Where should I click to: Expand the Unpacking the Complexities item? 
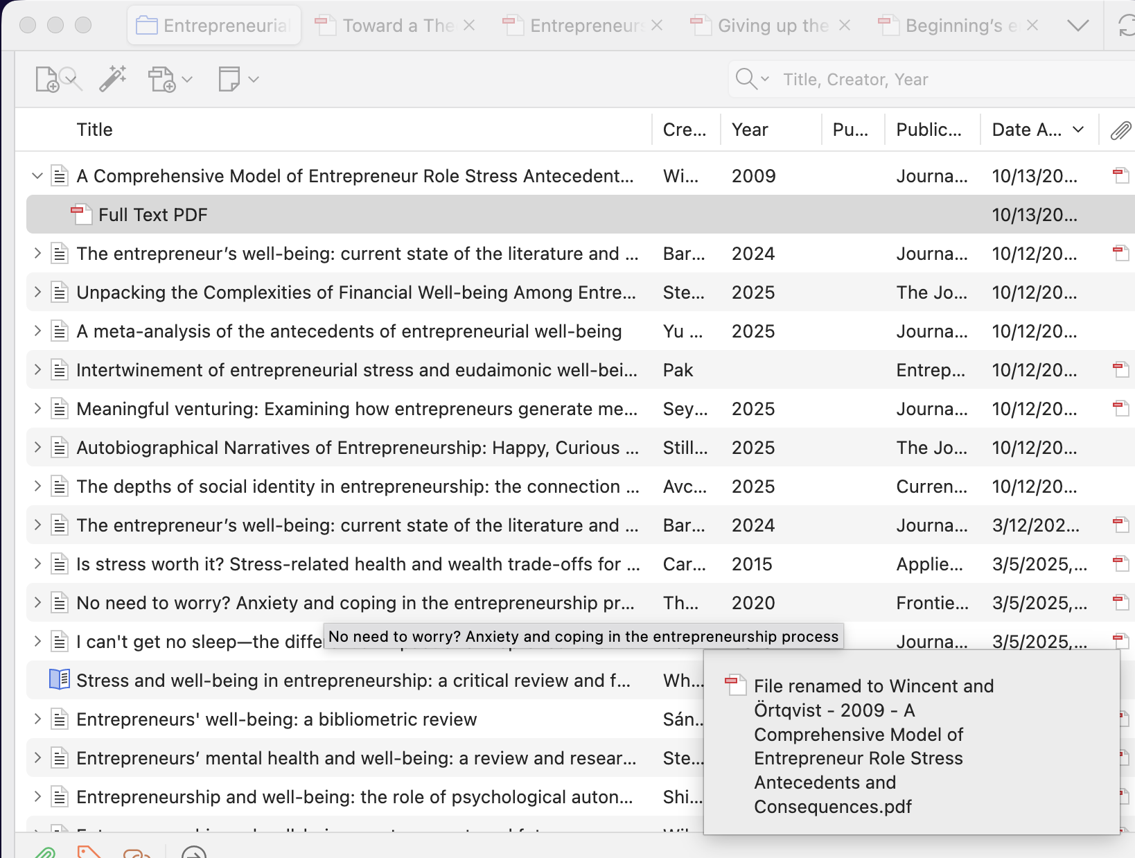(37, 292)
